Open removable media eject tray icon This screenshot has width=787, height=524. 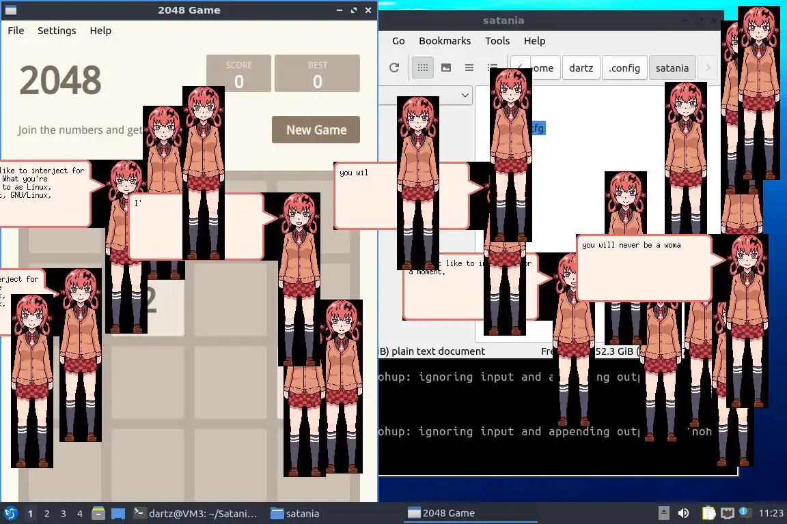click(x=663, y=514)
